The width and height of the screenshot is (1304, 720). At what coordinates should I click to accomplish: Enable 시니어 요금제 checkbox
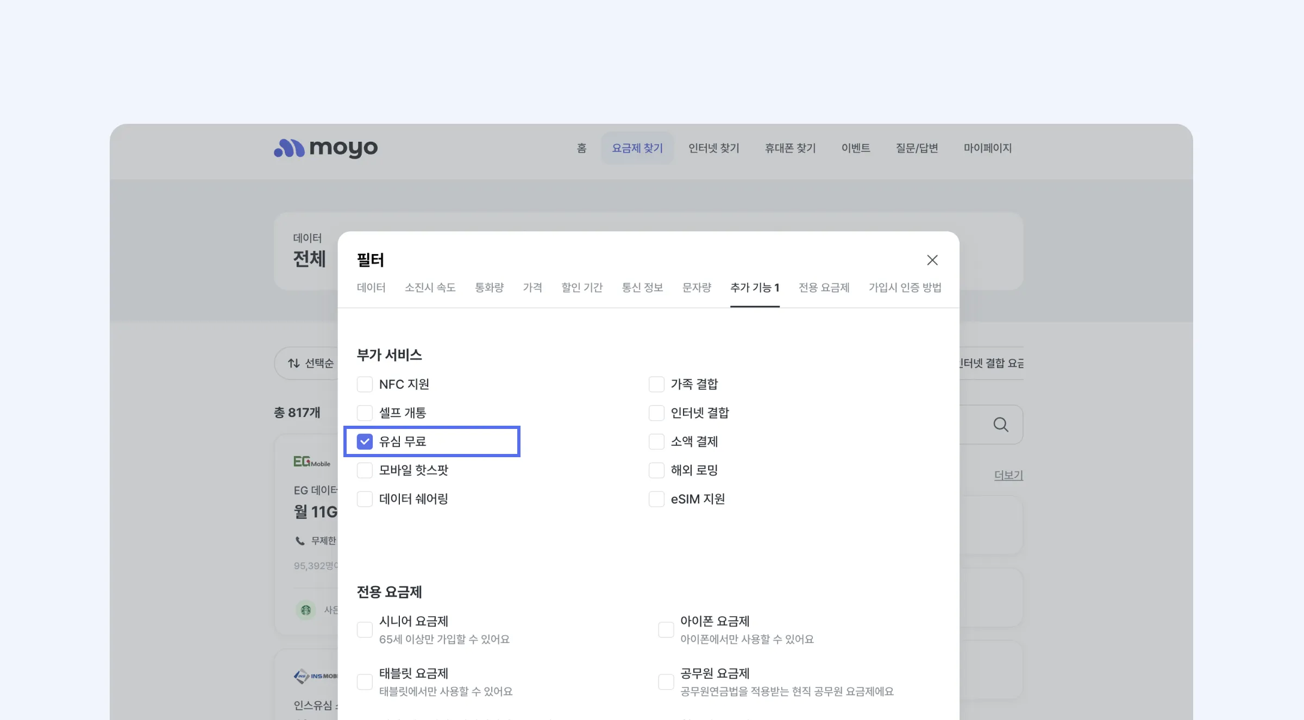pos(365,630)
